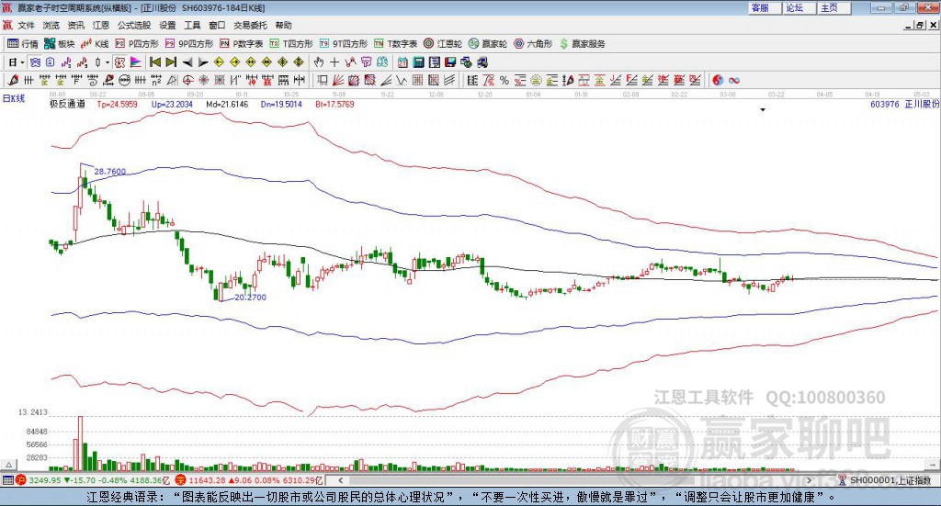Click the blue infinity symbol icon
The width and height of the screenshot is (941, 506).
click(x=734, y=80)
